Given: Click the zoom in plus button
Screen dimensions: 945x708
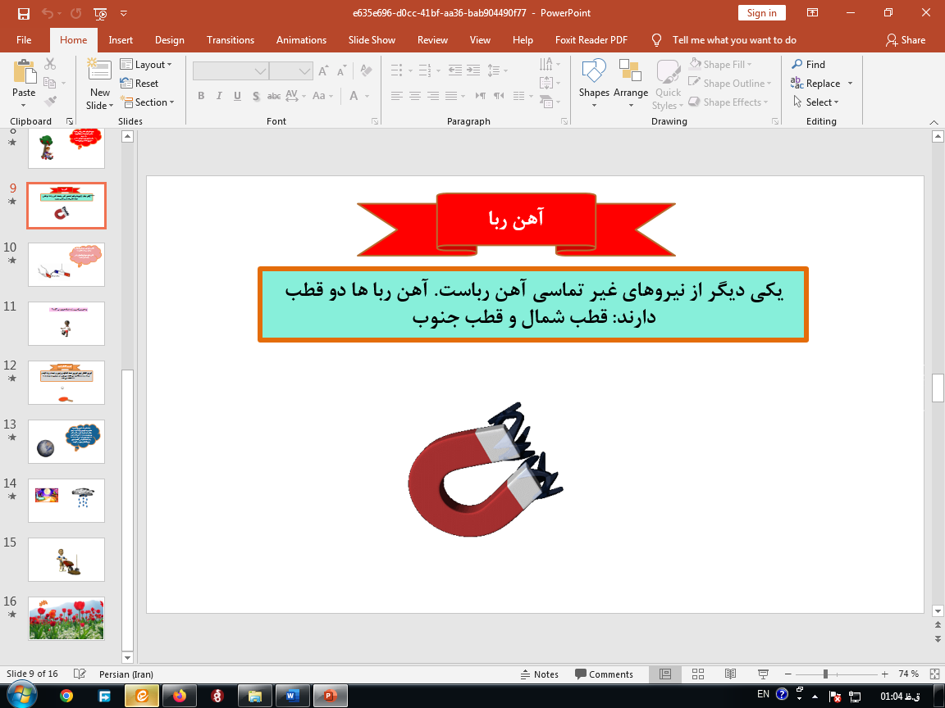Looking at the screenshot, I should pyautogui.click(x=885, y=674).
